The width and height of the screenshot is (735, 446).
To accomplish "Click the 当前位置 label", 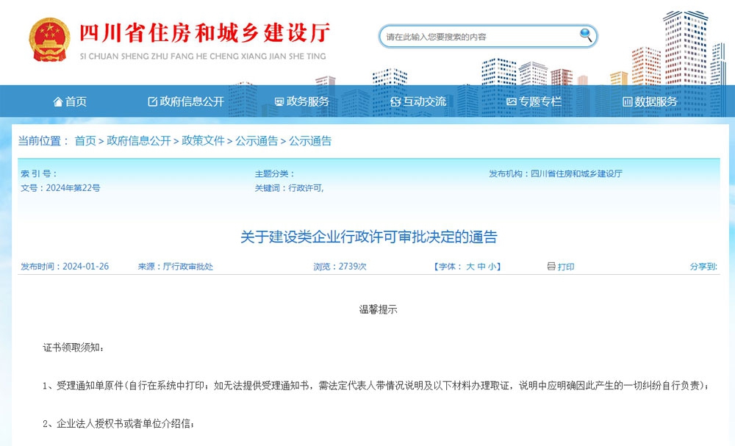I will click(x=43, y=141).
